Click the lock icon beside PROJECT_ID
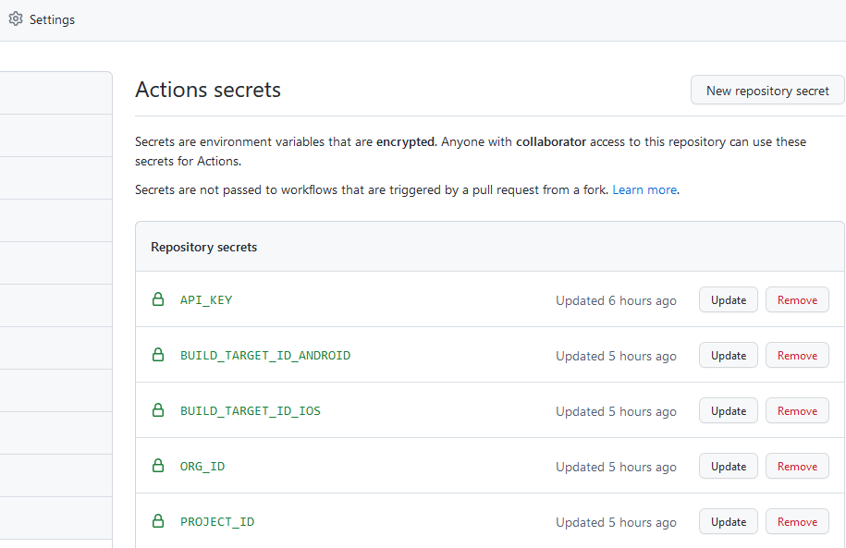The image size is (846, 548). click(x=158, y=521)
